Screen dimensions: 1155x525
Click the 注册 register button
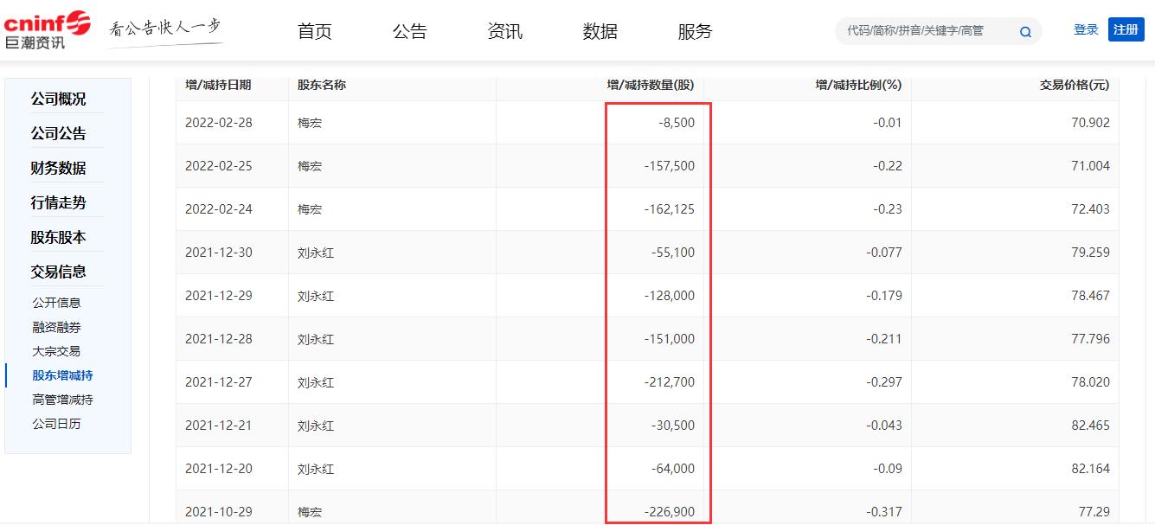coord(1126,29)
